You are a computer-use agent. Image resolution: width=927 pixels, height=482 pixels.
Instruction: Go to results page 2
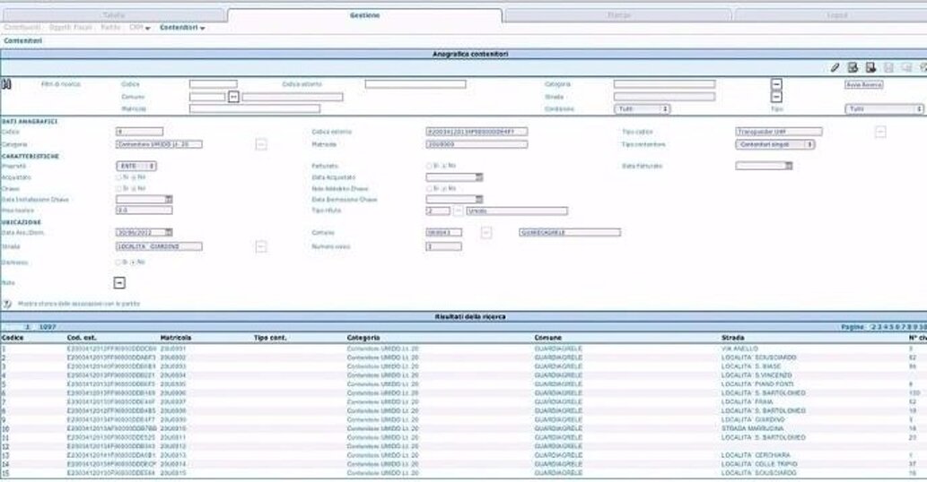tap(873, 327)
